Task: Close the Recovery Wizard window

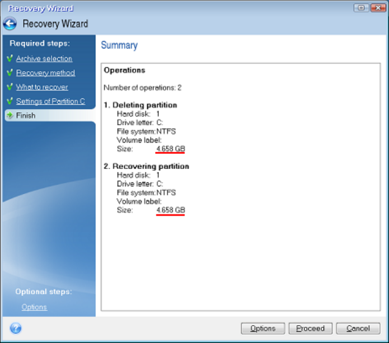Action: click(x=378, y=8)
